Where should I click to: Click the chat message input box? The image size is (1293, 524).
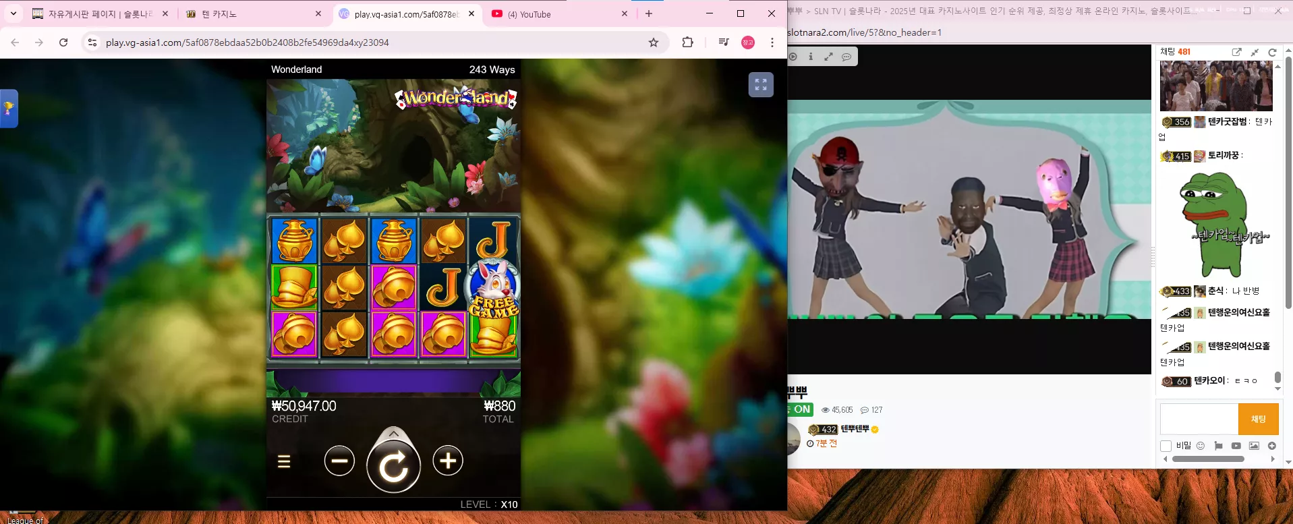[1199, 419]
